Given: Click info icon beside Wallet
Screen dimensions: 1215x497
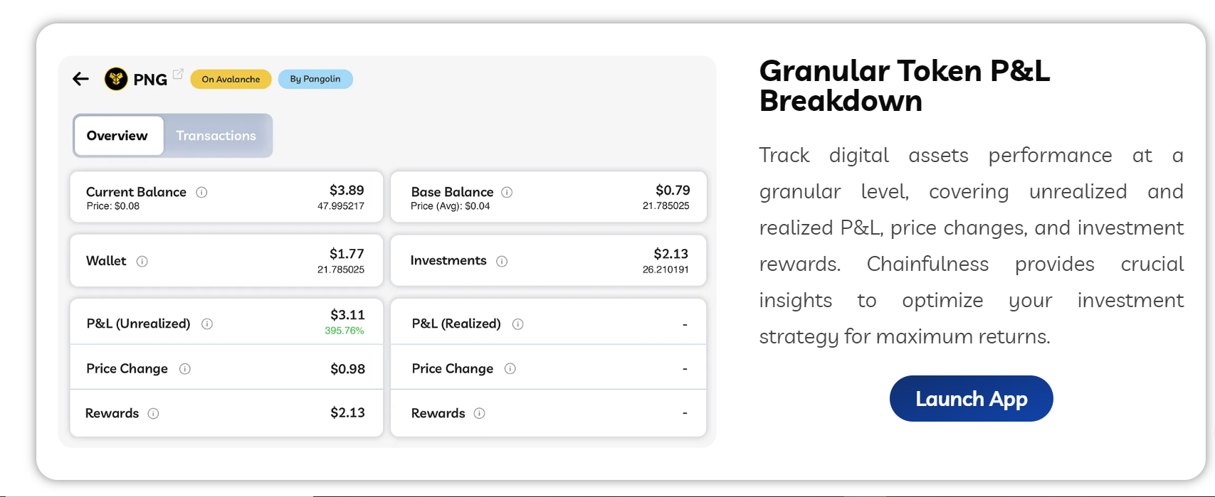Looking at the screenshot, I should [142, 261].
